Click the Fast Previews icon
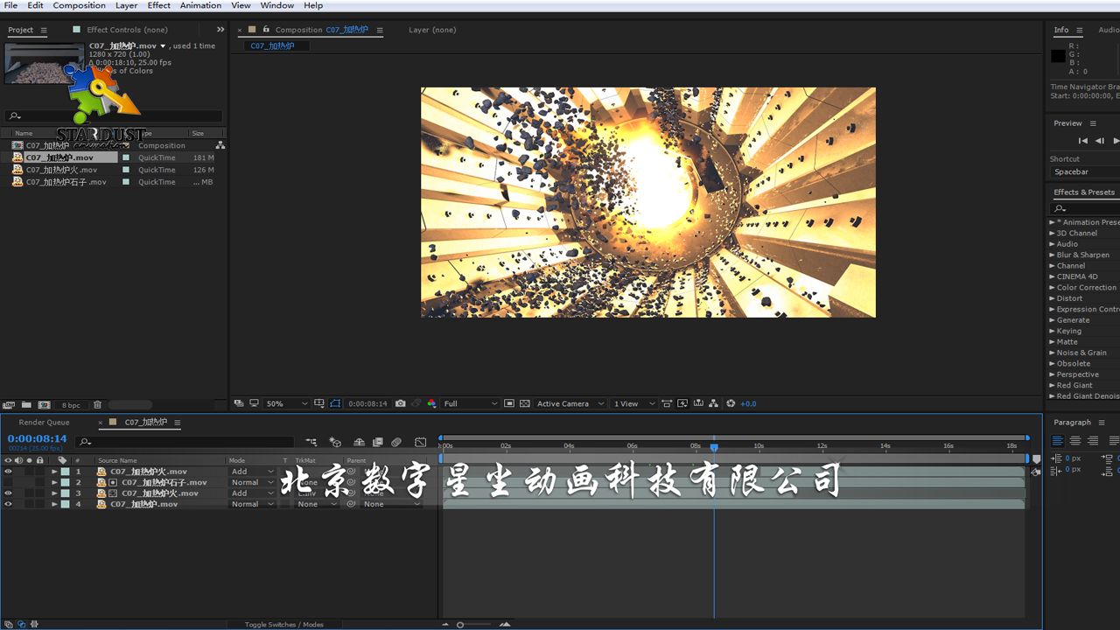 tap(683, 403)
